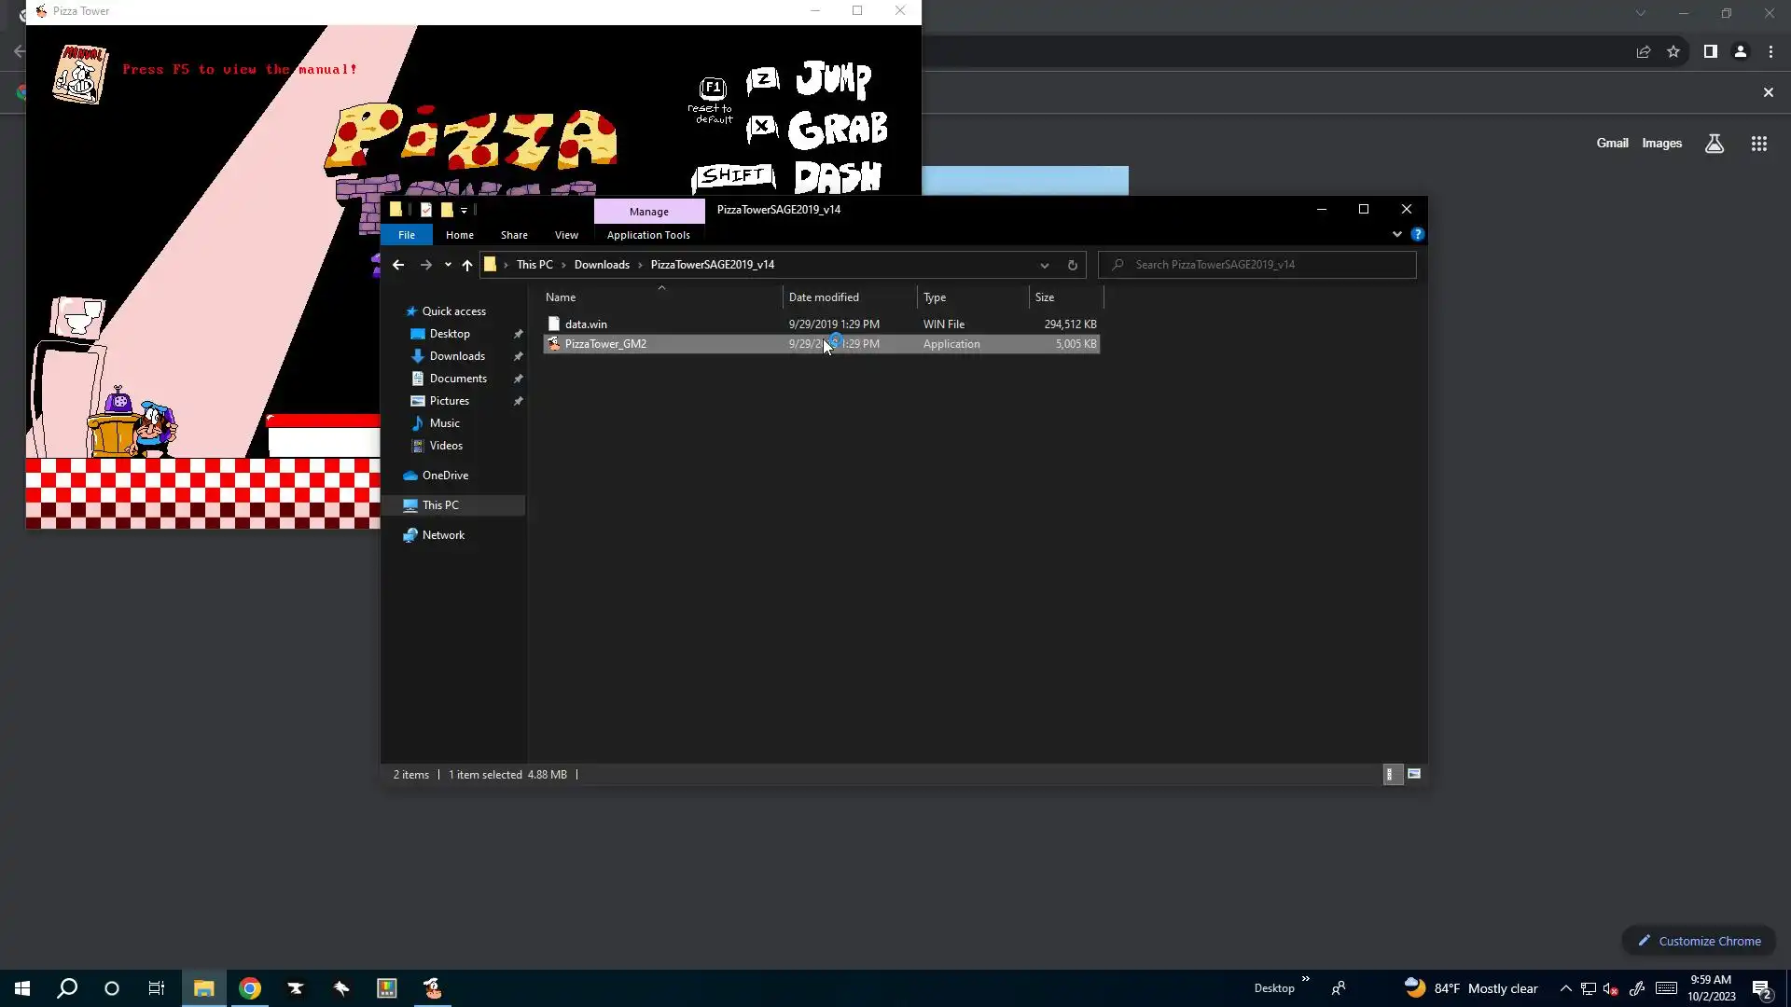Open the View ribbon tab
Image resolution: width=1791 pixels, height=1007 pixels.
click(x=566, y=235)
